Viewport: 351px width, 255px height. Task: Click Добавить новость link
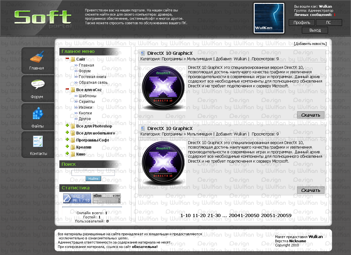(x=310, y=44)
